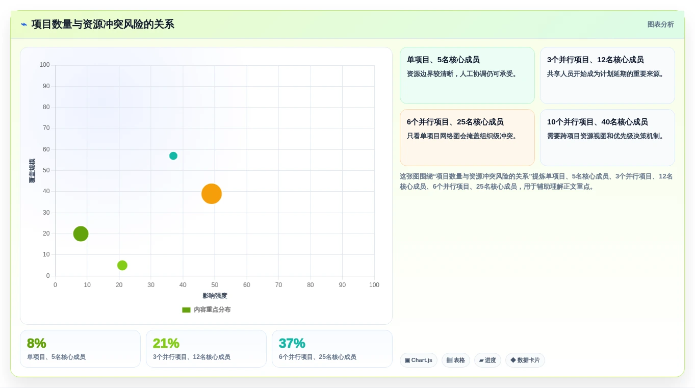Click the 内容重点分布 legend text
Viewport: 695px width, 388px height.
click(x=212, y=310)
